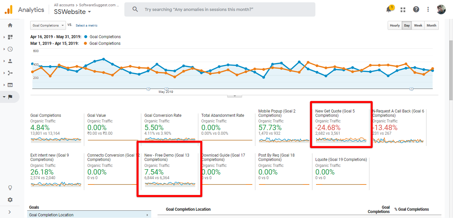453x218 pixels.
Task: Select the Acquisition icon in the sidebar
Action: 10,73
